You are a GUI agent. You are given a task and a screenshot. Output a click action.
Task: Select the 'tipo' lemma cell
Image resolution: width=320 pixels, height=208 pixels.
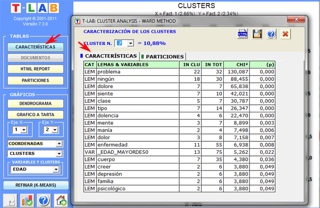[138, 108]
